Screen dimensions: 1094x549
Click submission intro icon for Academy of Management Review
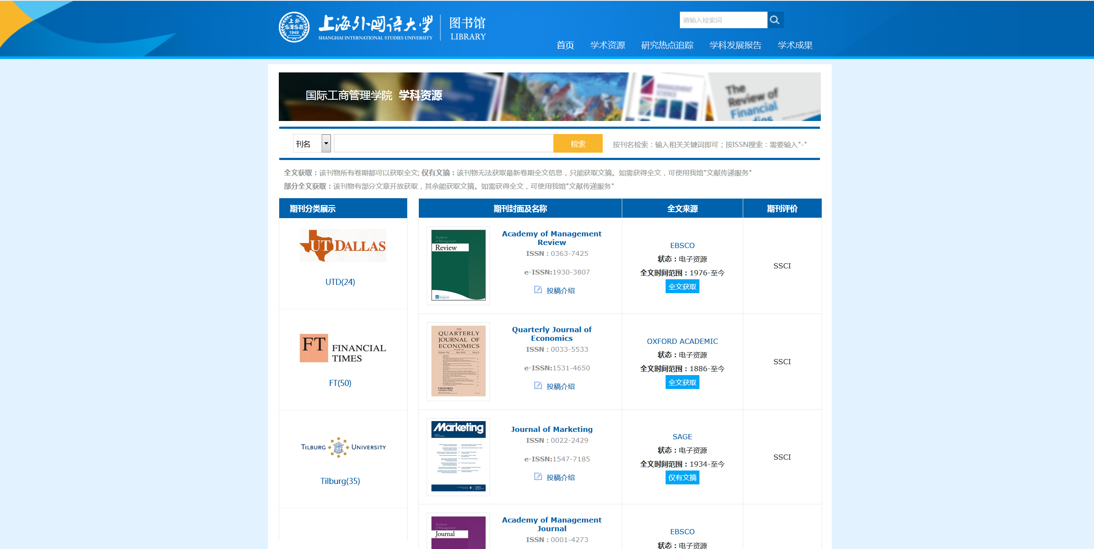(x=538, y=290)
